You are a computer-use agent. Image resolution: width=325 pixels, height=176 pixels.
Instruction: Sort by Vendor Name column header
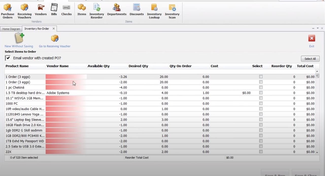click(x=66, y=66)
